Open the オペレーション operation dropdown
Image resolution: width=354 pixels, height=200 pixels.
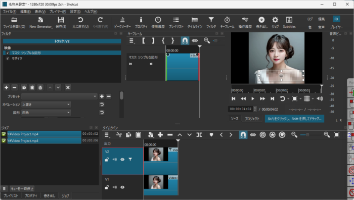(46, 105)
